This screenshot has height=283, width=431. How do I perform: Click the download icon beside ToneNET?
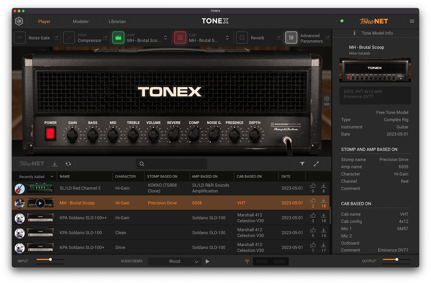(55, 164)
